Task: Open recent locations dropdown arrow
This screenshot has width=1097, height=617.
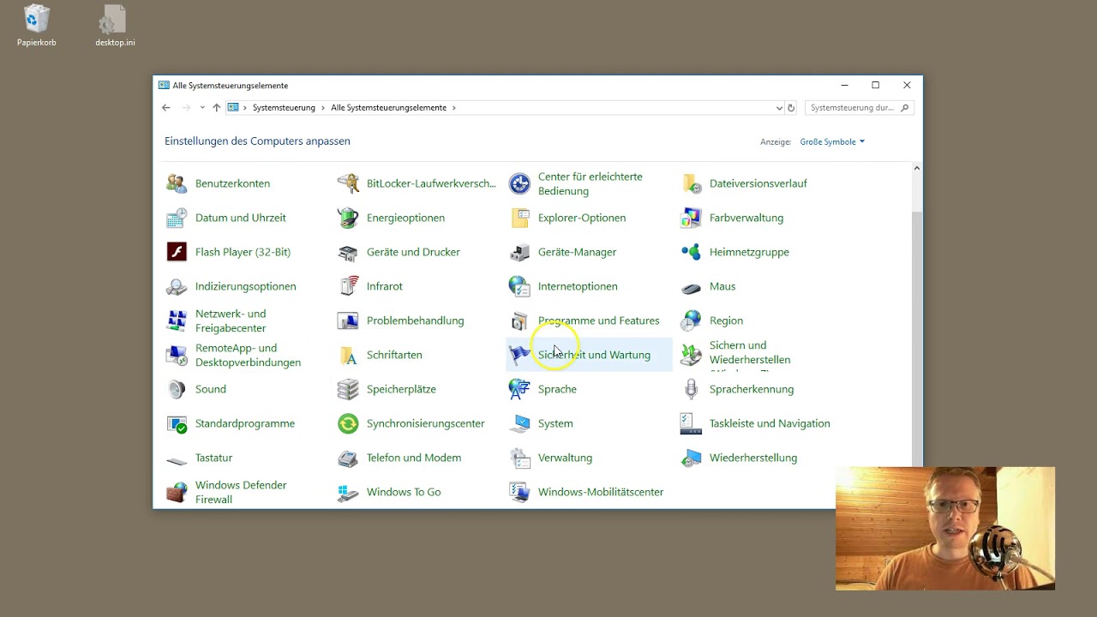Action: 202,108
